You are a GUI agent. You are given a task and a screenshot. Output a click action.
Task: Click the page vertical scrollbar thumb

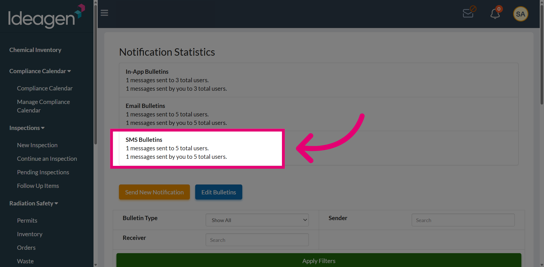point(542,55)
